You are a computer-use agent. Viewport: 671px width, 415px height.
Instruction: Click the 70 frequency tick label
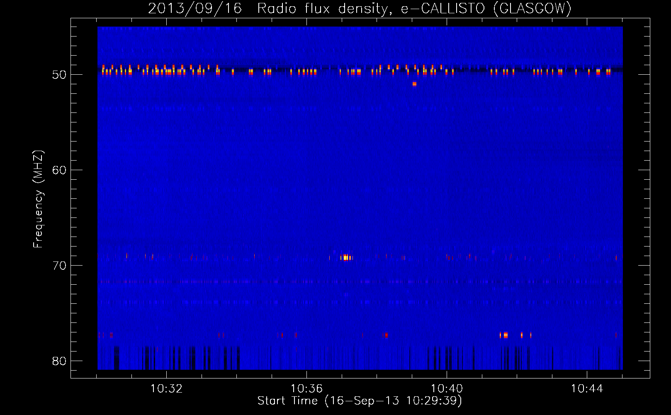[59, 266]
